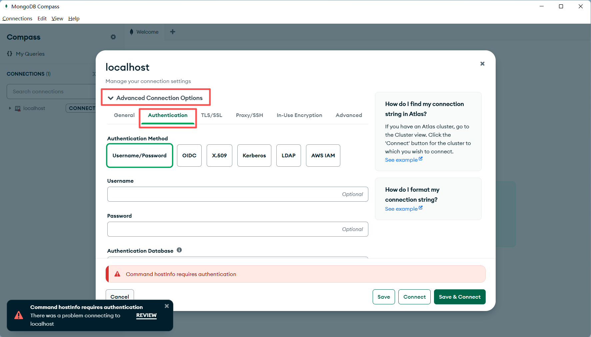Select OIDC authentication method

(189, 155)
